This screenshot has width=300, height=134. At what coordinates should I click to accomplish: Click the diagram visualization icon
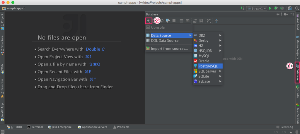click(209, 21)
